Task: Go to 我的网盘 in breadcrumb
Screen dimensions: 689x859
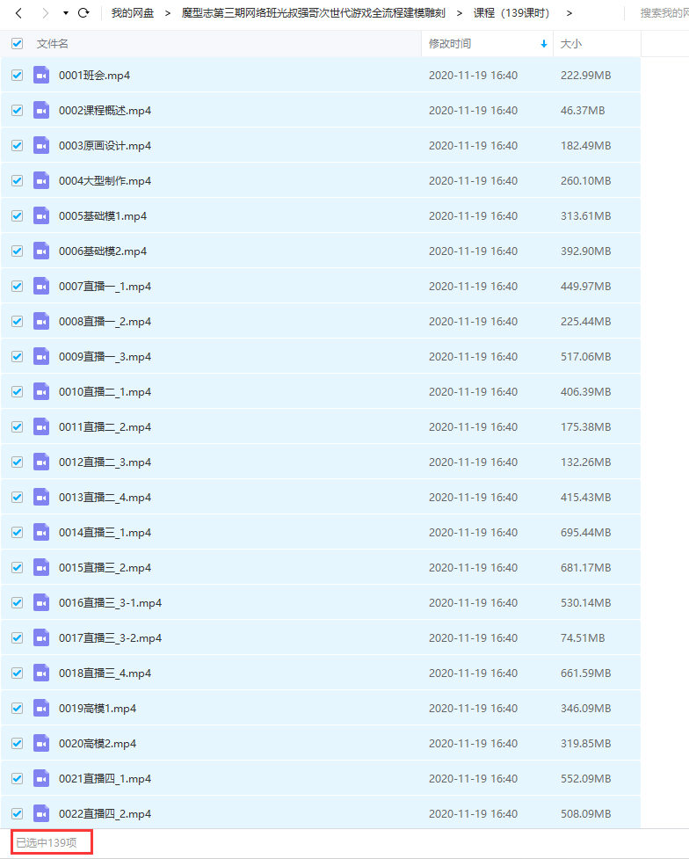Action: 132,13
